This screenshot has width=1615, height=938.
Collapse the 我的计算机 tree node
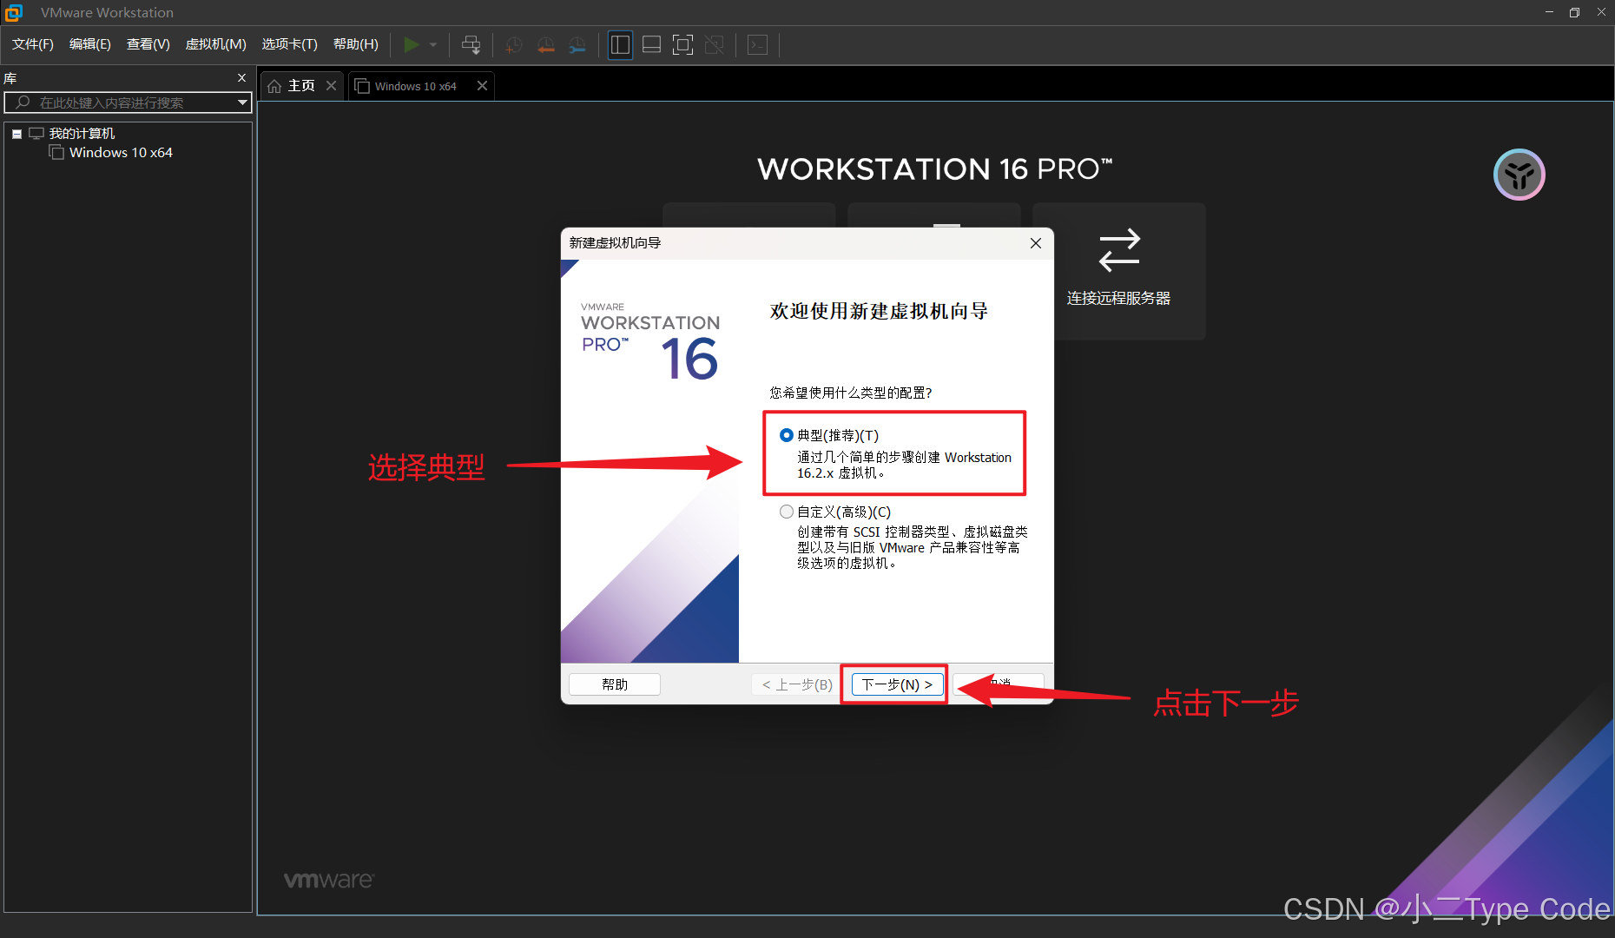[16, 134]
